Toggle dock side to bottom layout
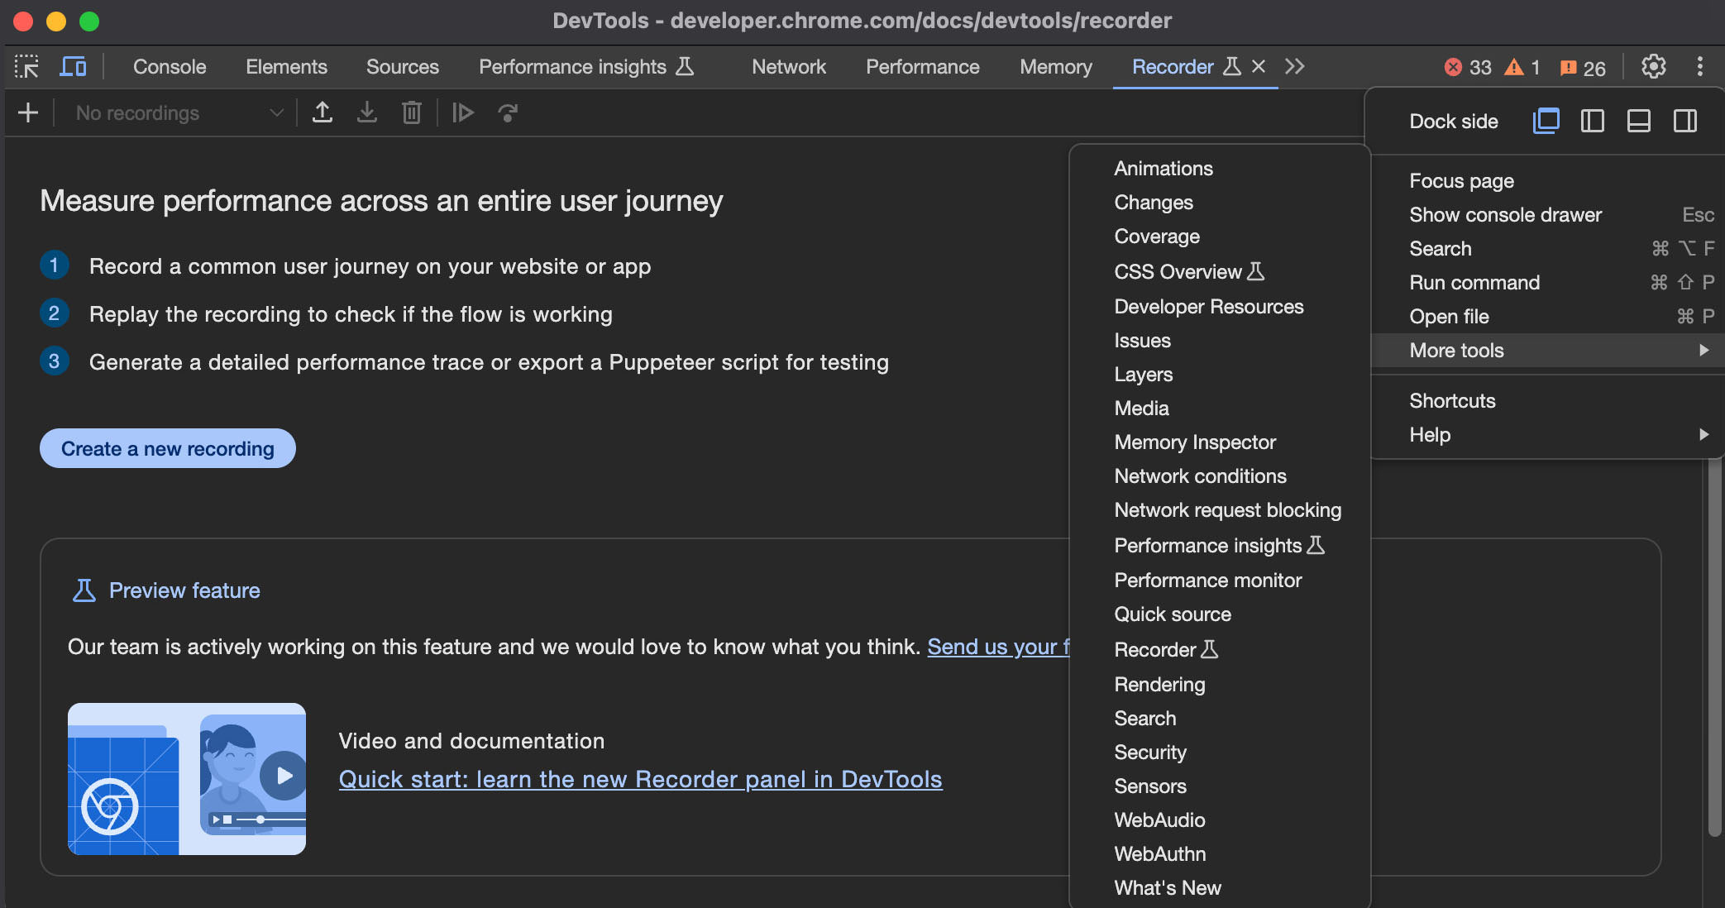Image resolution: width=1725 pixels, height=908 pixels. 1638,120
